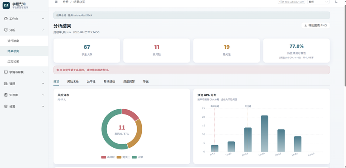Click the 设置 gear icon in sidebar
This screenshot has height=168, width=346.
click(x=6, y=107)
